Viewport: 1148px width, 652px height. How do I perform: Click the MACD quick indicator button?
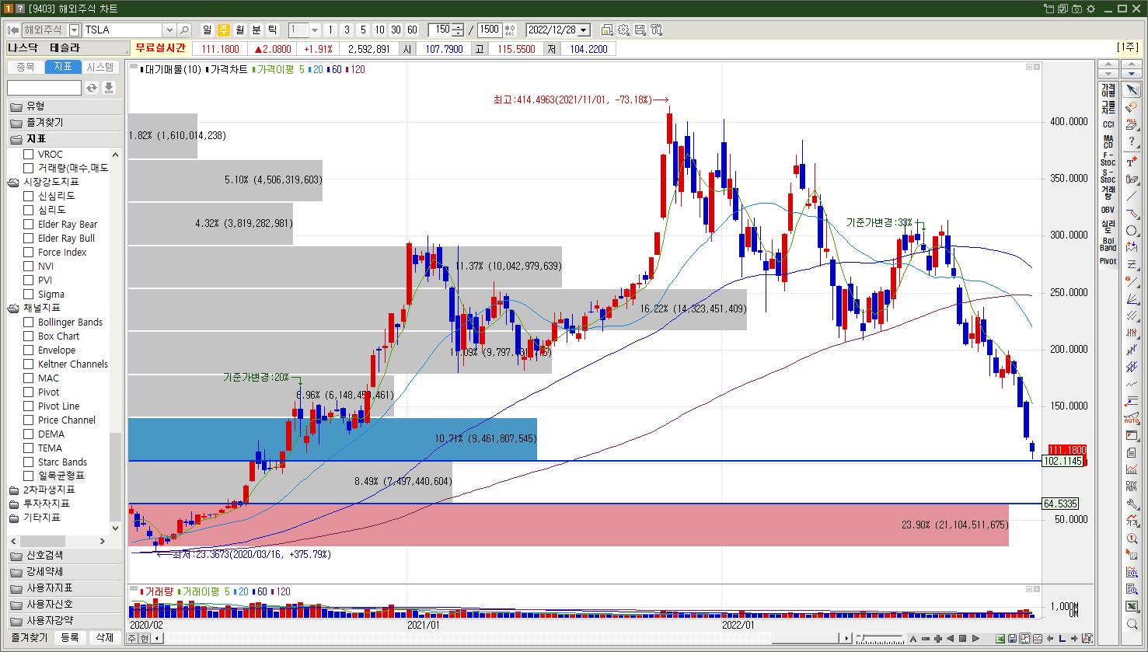pos(1108,142)
